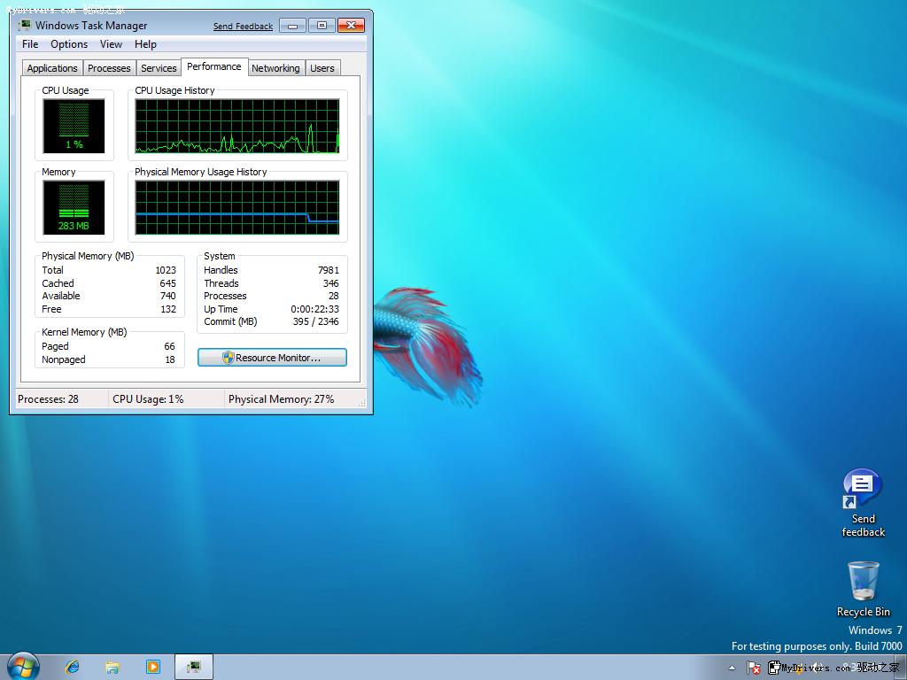Click the Nonpaged kernel memory value 18
Viewport: 907px width, 680px height.
170,359
